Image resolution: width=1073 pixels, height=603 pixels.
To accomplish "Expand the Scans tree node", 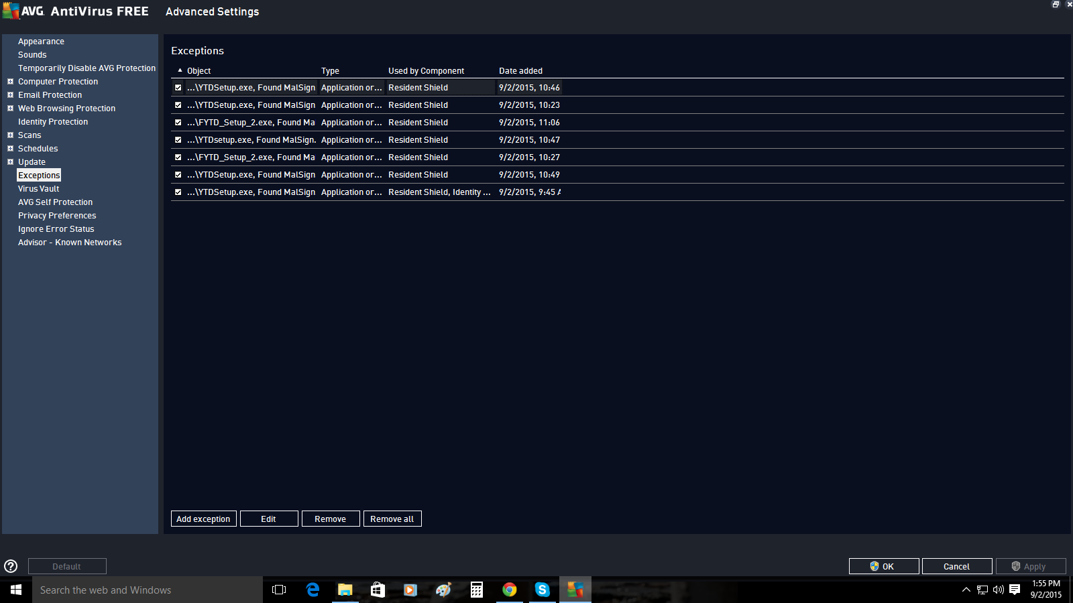I will click(10, 135).
